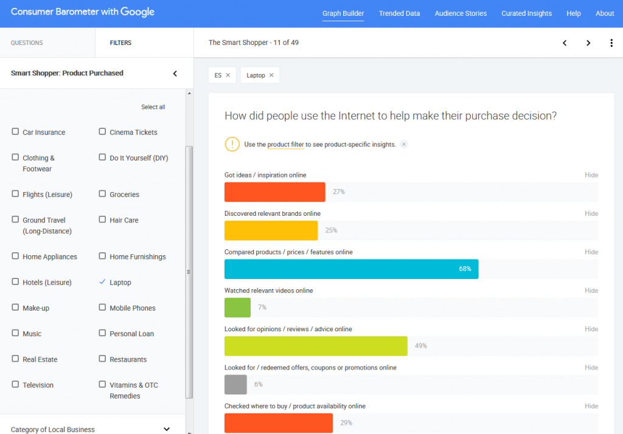Click the cyan 68% compared products bar
623x434 pixels.
coord(351,269)
